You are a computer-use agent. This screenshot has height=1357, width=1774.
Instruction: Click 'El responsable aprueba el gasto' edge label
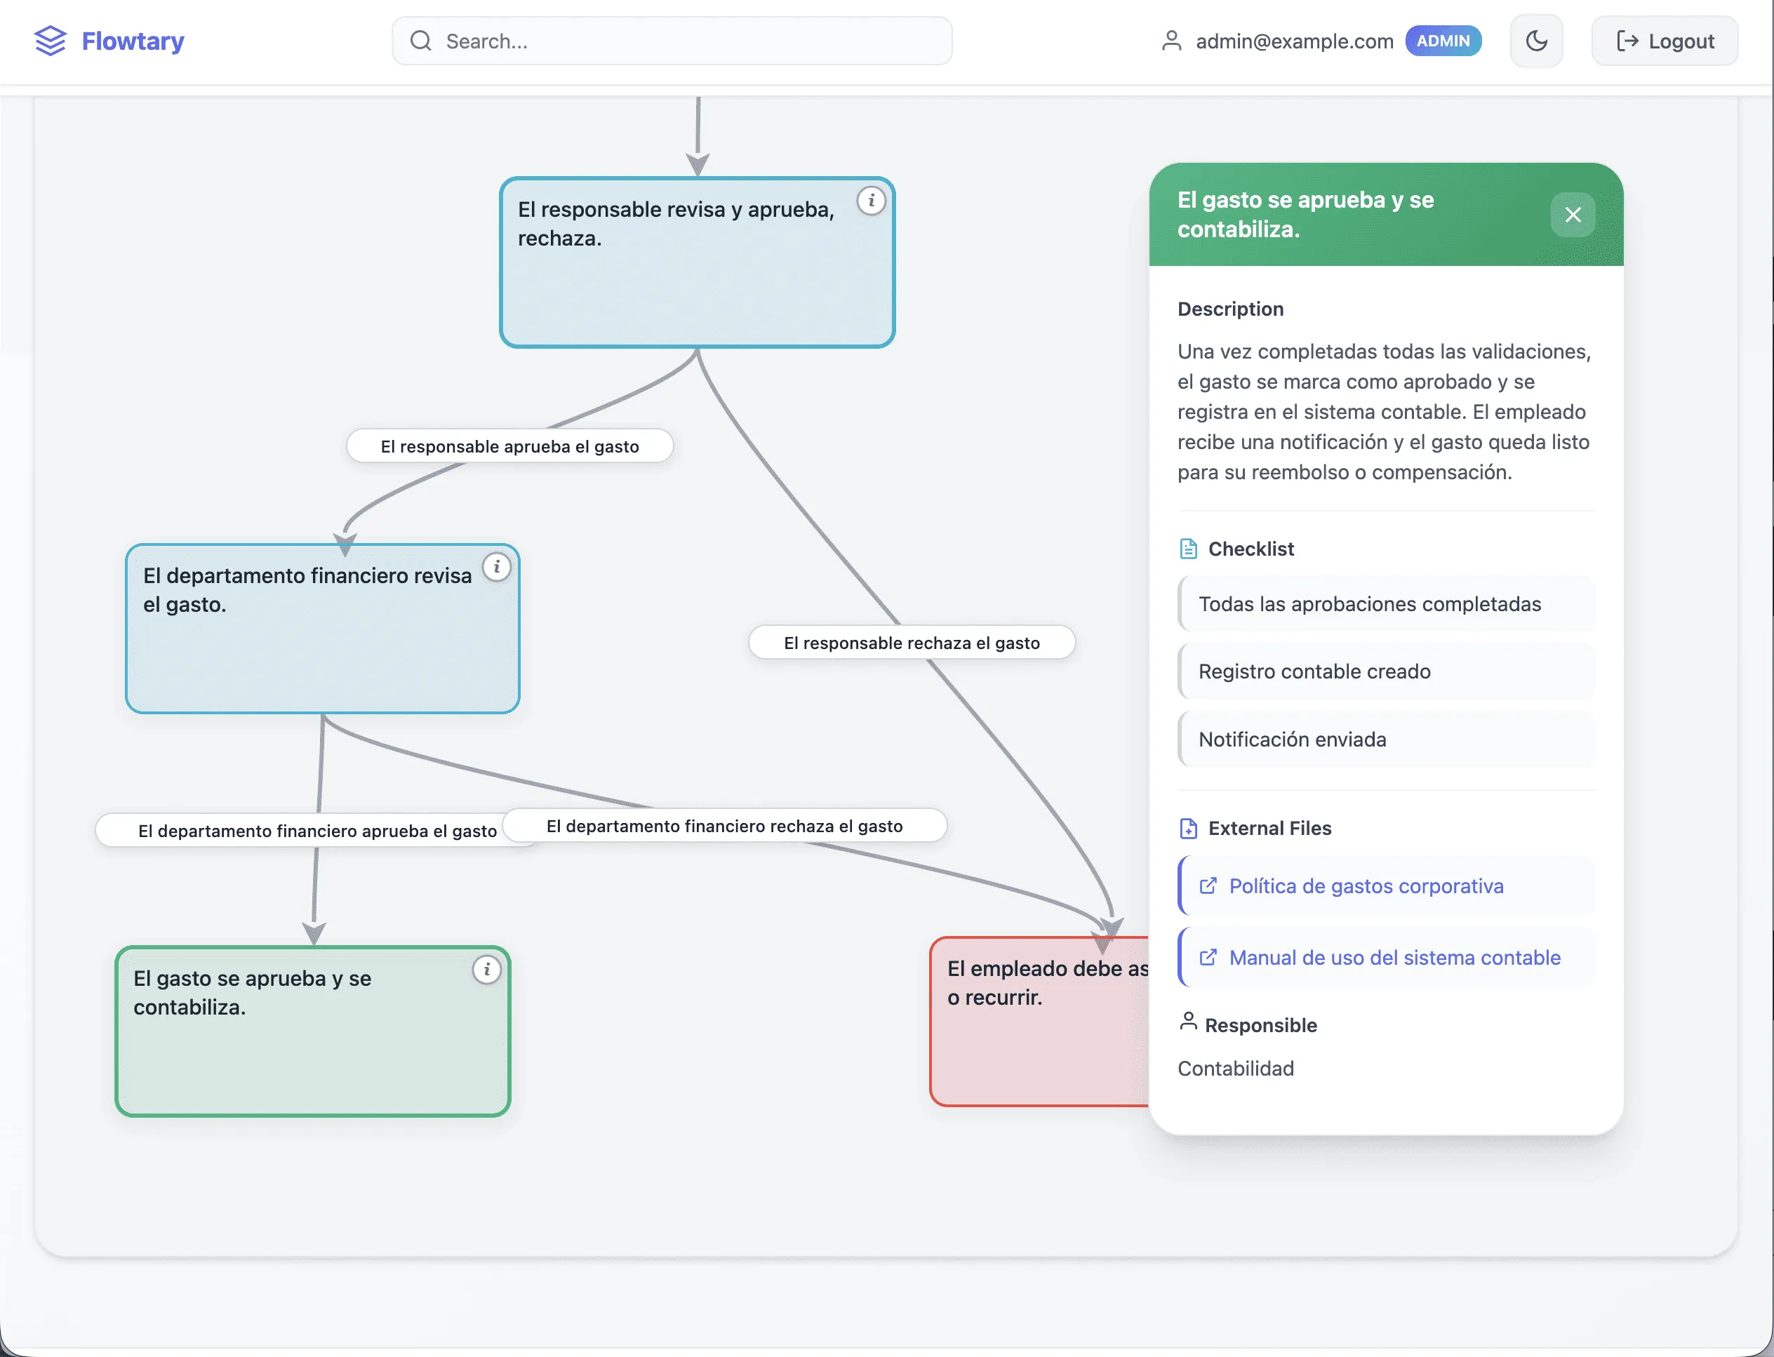pyautogui.click(x=509, y=447)
